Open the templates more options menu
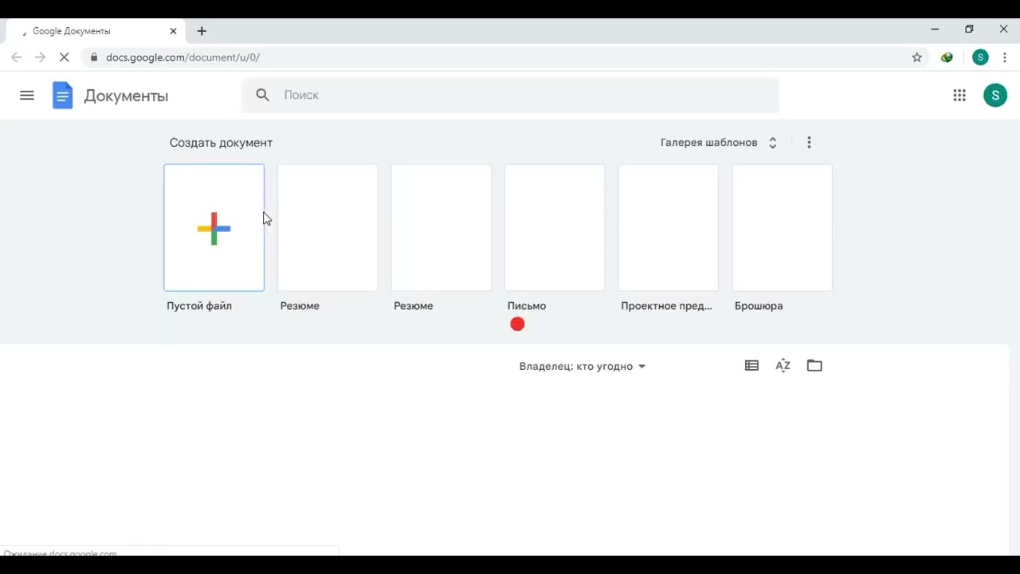Viewport: 1020px width, 574px height. 809,143
